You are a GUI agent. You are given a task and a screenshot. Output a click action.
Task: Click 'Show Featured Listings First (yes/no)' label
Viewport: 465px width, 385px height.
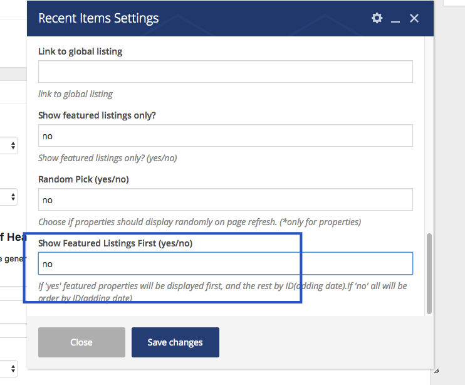pos(115,243)
